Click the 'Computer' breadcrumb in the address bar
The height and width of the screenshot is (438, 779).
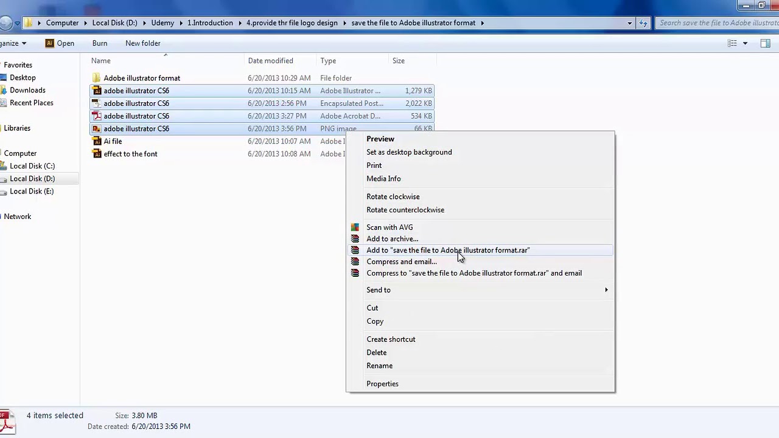tap(62, 23)
